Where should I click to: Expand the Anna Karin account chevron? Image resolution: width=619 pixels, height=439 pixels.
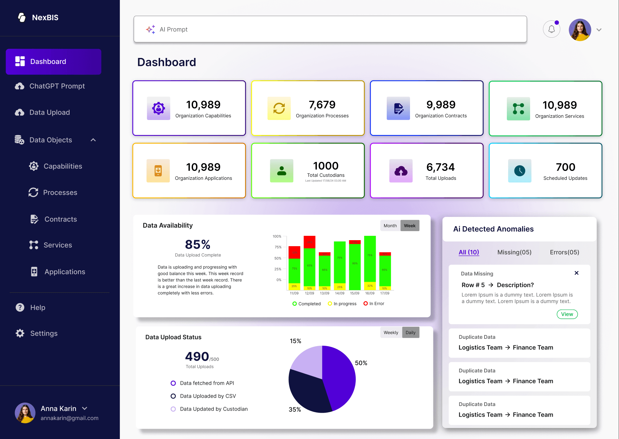click(85, 408)
